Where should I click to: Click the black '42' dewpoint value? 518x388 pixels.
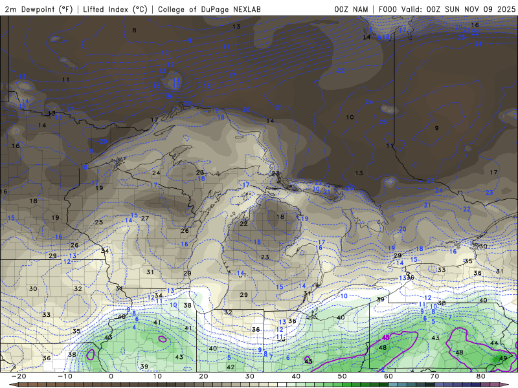pyautogui.click(x=231, y=367)
